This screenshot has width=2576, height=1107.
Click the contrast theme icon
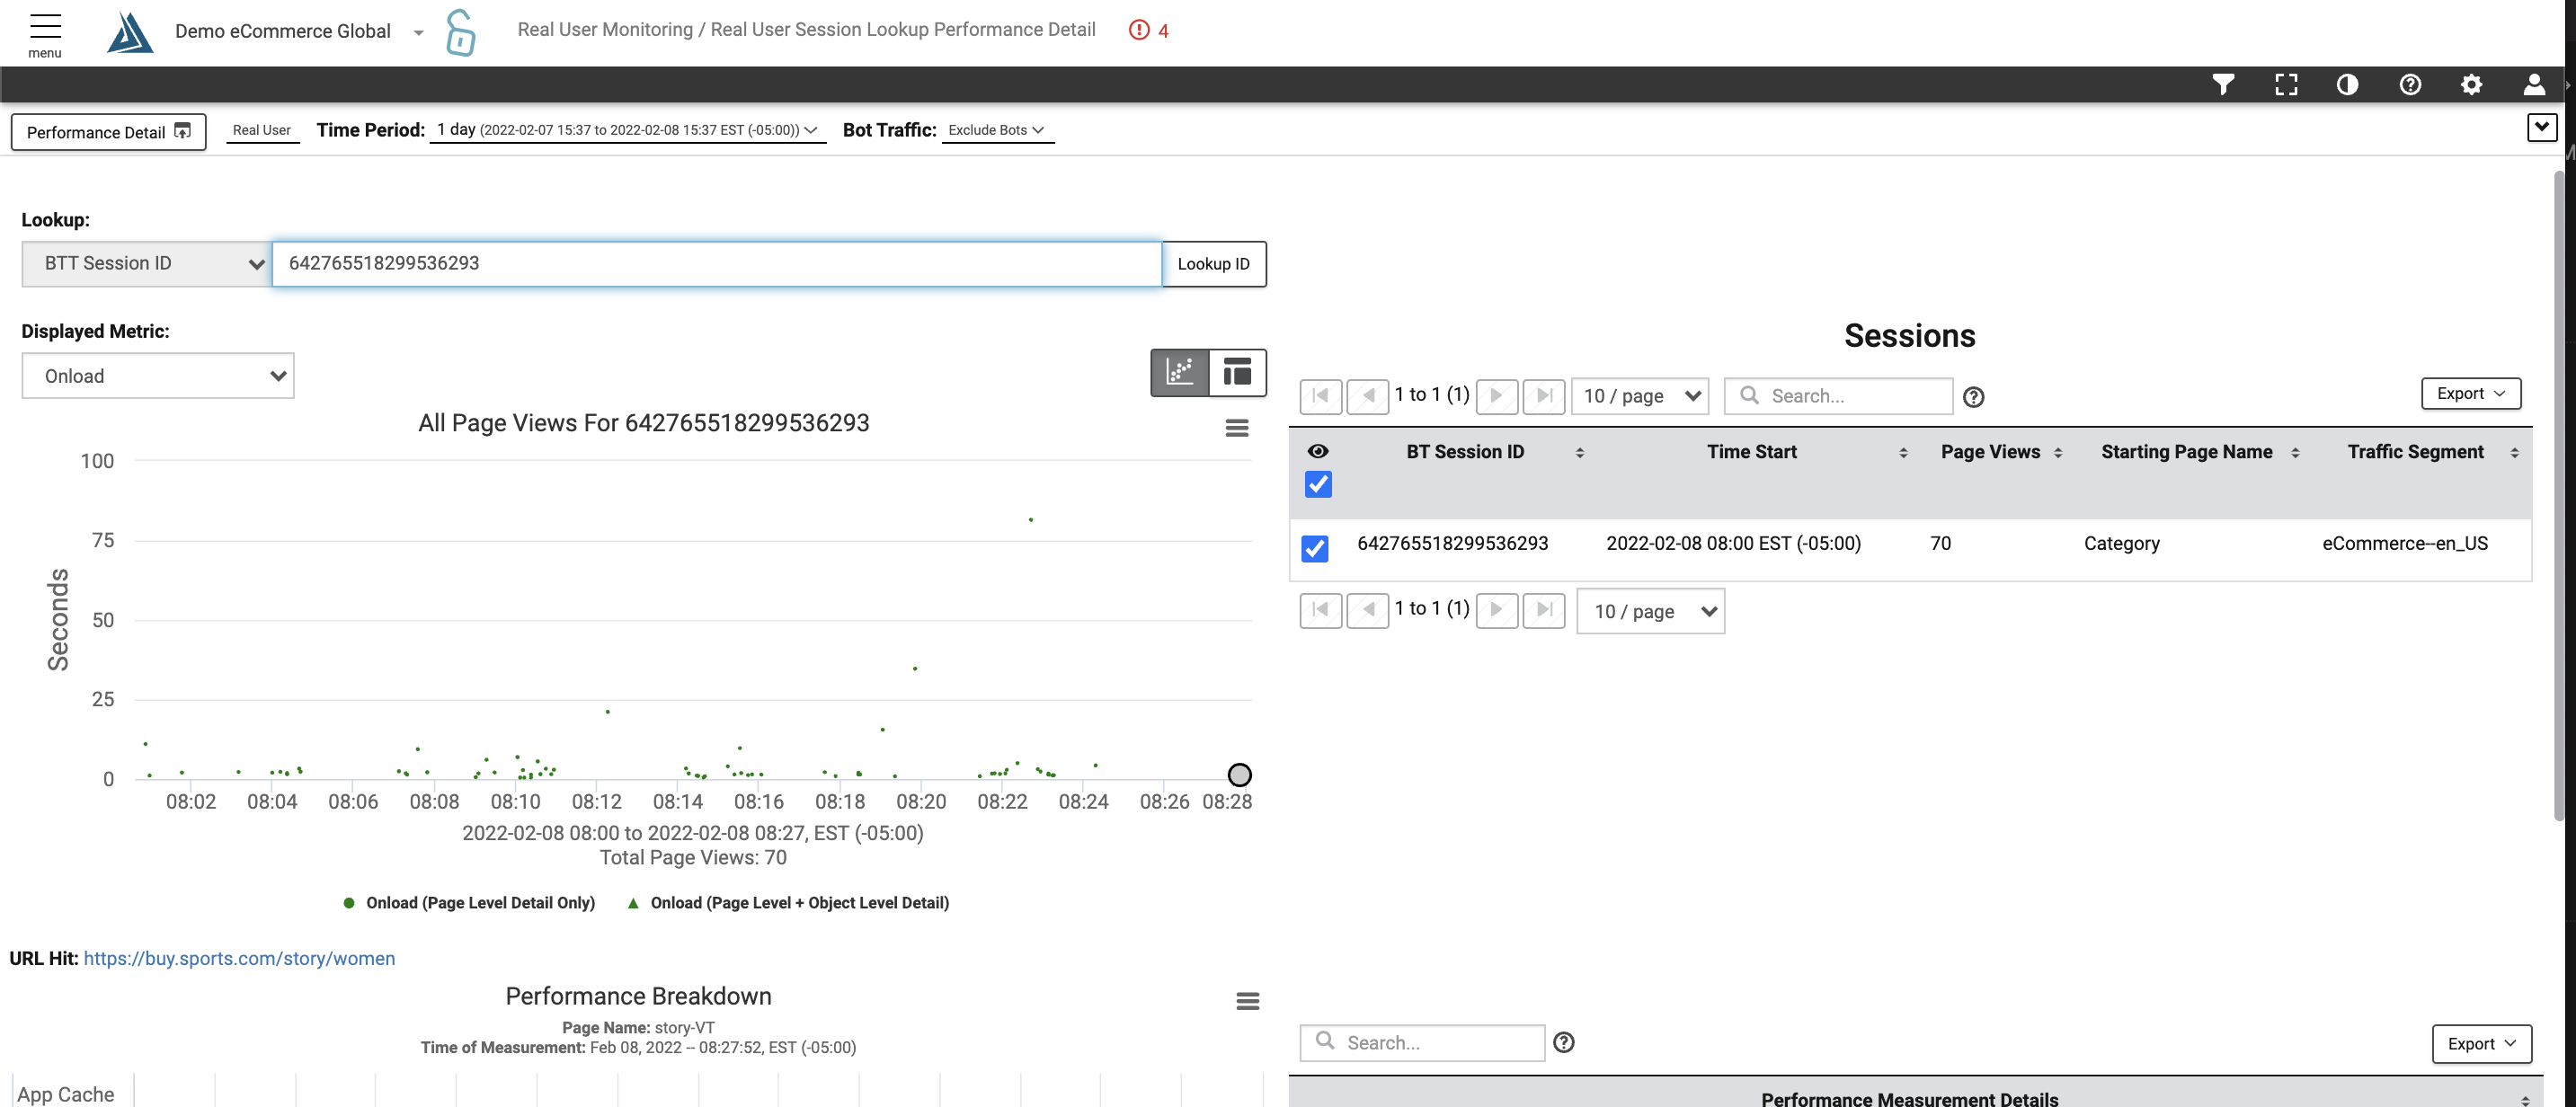(x=2348, y=85)
